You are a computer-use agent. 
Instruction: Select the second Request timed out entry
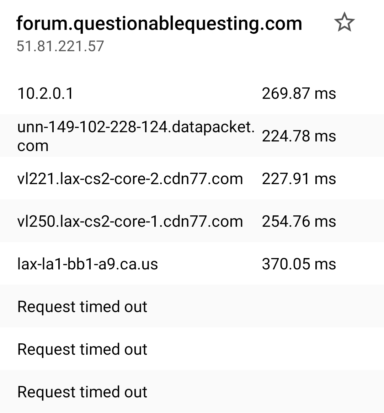coord(82,349)
